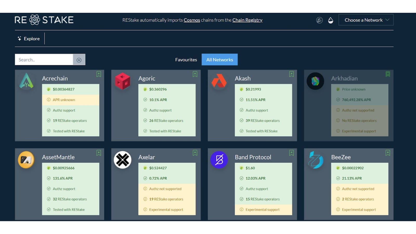Click Arkhadian Price unknown text
Screen dimensions: 416x234
354,89
